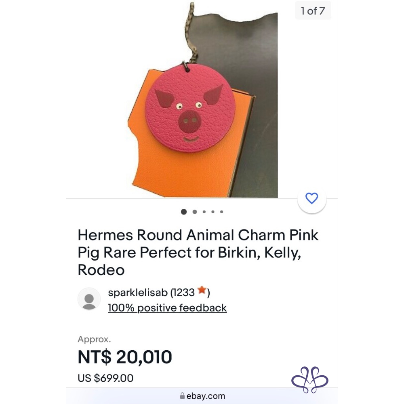This screenshot has height=404, width=404.
Task: Click the NT$ 20,010 price
Action: pos(125,357)
